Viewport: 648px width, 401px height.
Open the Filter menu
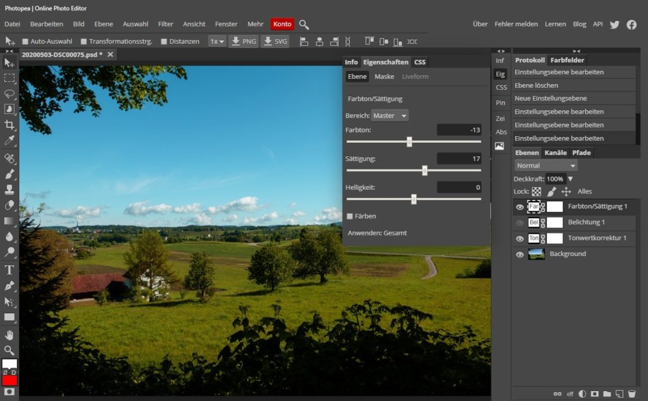coord(165,24)
